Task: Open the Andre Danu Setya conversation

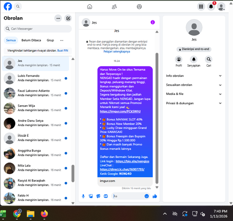Action: tap(35, 123)
